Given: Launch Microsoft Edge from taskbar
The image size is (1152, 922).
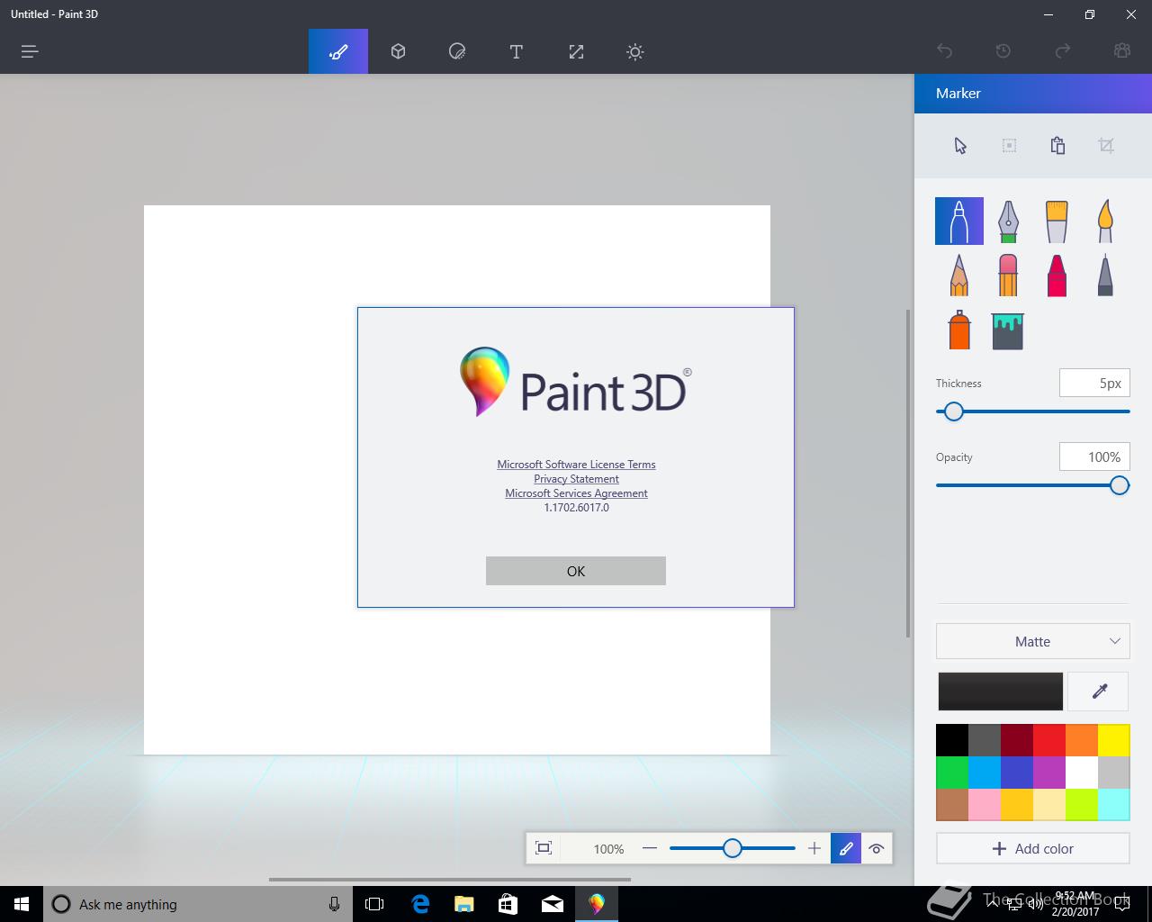Looking at the screenshot, I should [420, 904].
